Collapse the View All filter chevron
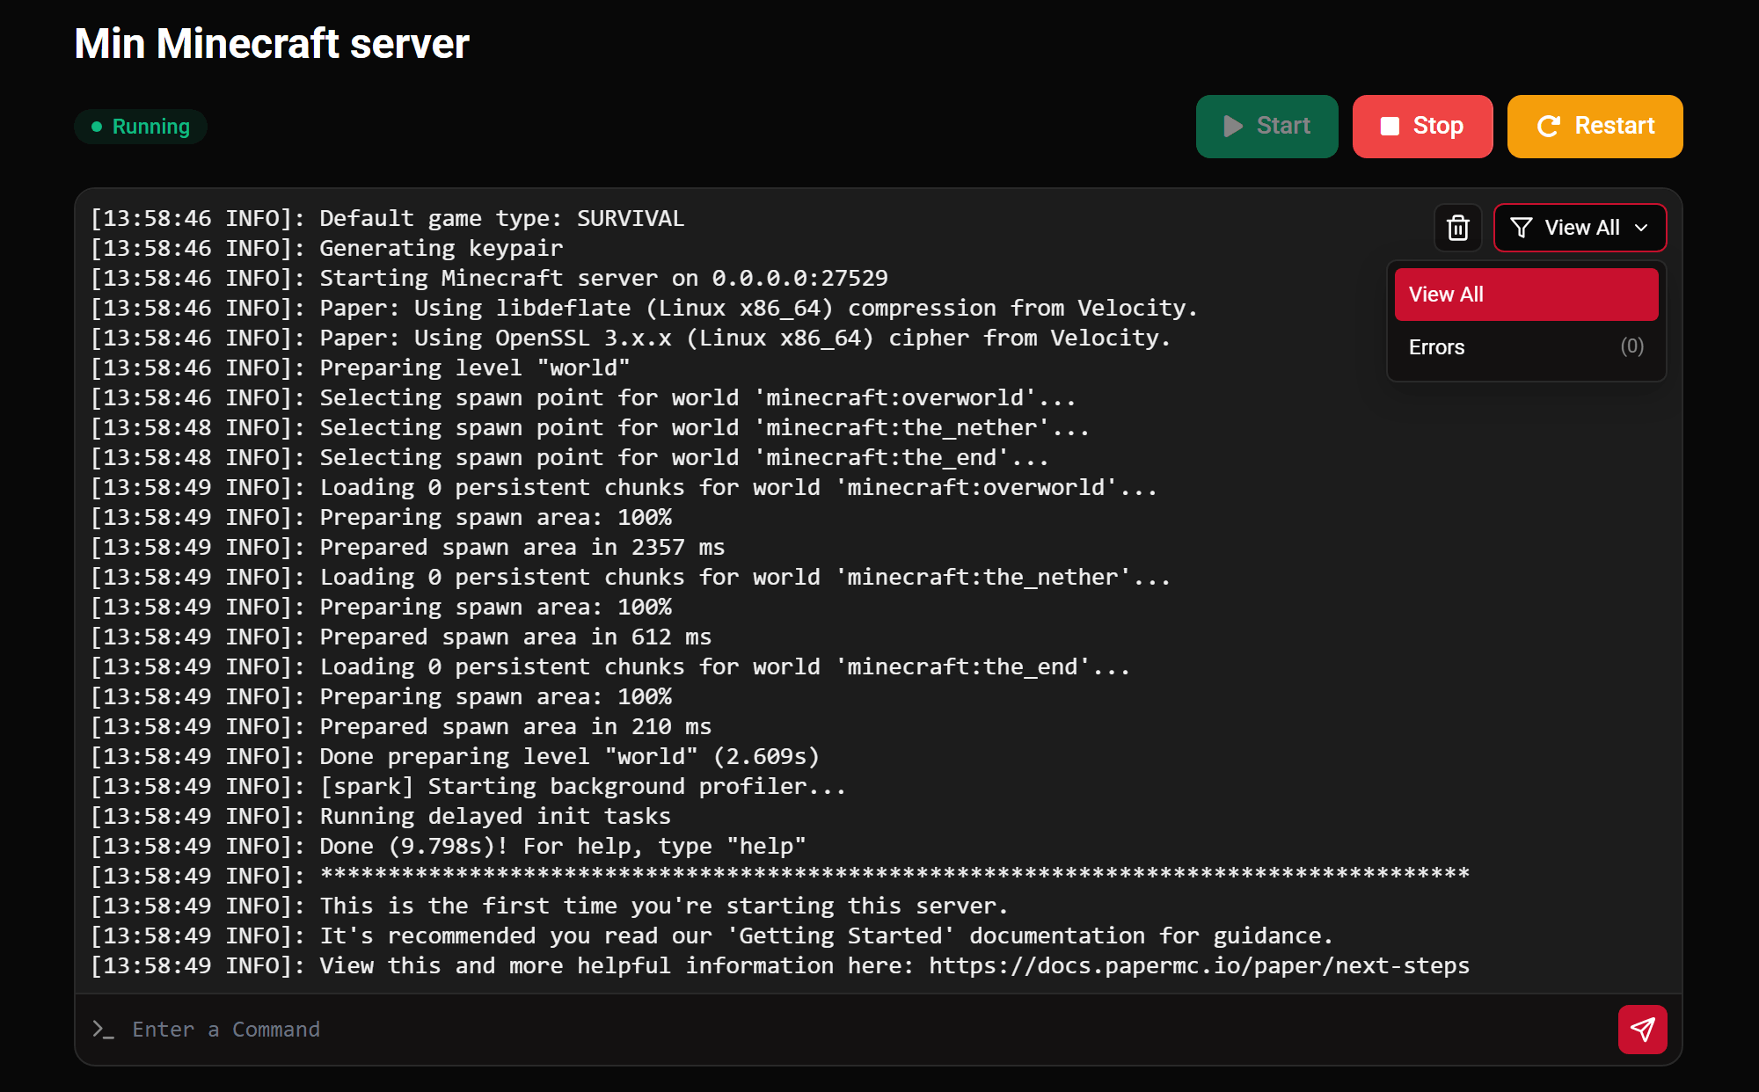Screen dimensions: 1759x1092 [1641, 228]
